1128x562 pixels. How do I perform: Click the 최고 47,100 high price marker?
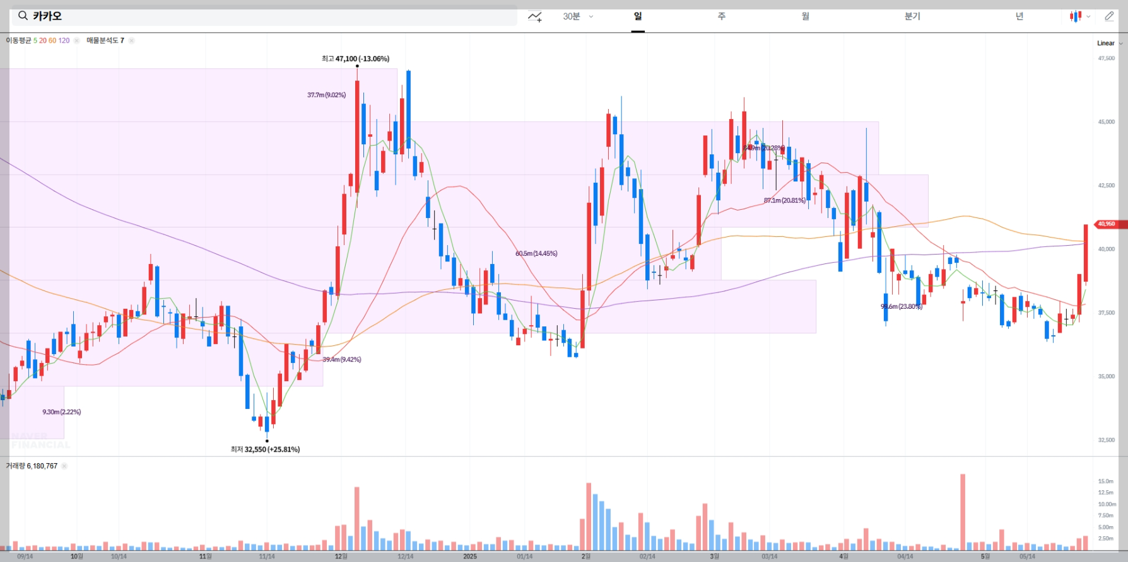pos(355,59)
